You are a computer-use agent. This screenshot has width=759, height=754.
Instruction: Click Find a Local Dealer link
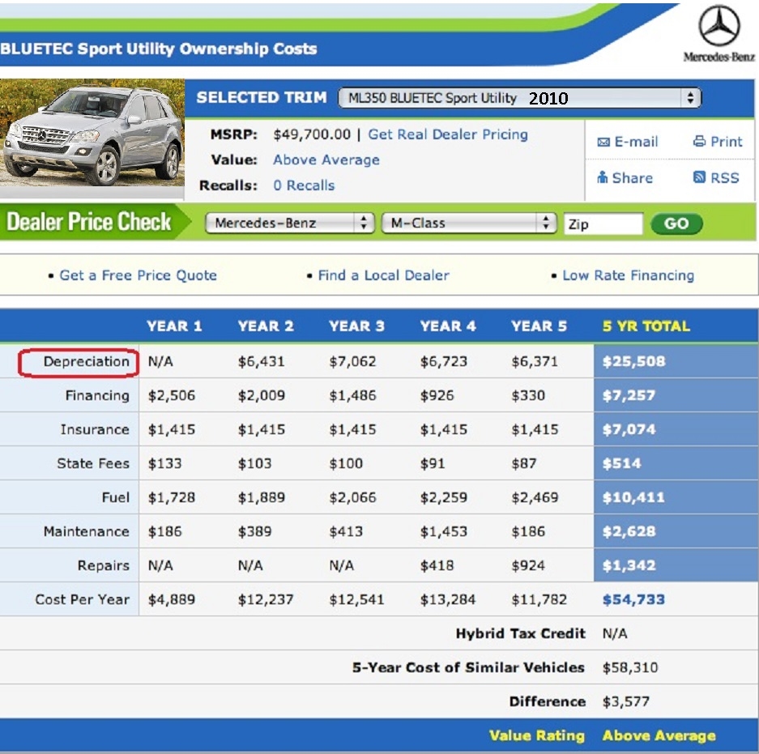coord(383,275)
